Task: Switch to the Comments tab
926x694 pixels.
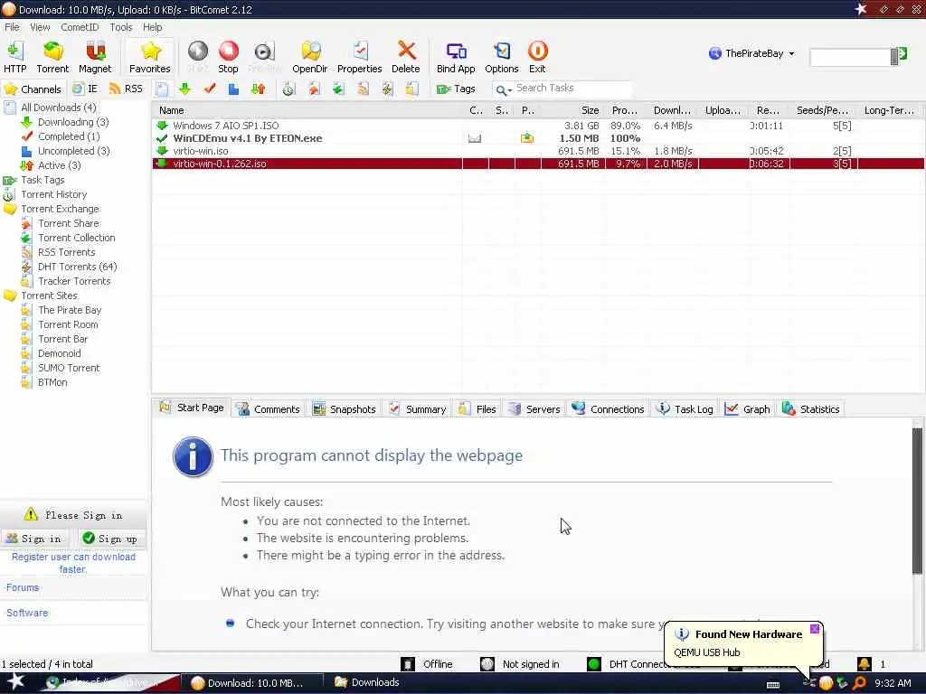Action: tap(268, 409)
